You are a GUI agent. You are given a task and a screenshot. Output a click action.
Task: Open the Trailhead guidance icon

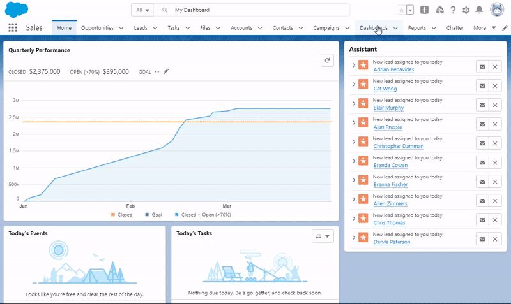[x=440, y=10]
